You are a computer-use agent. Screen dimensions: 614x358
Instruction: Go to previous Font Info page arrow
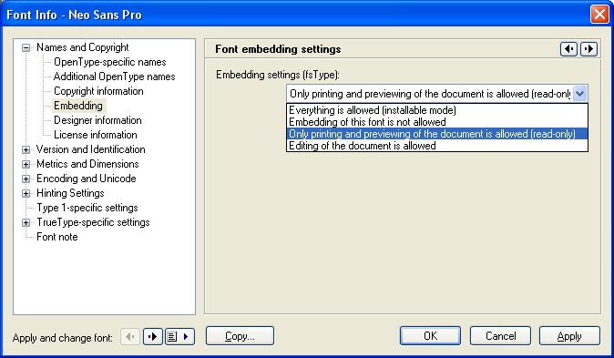tap(568, 49)
